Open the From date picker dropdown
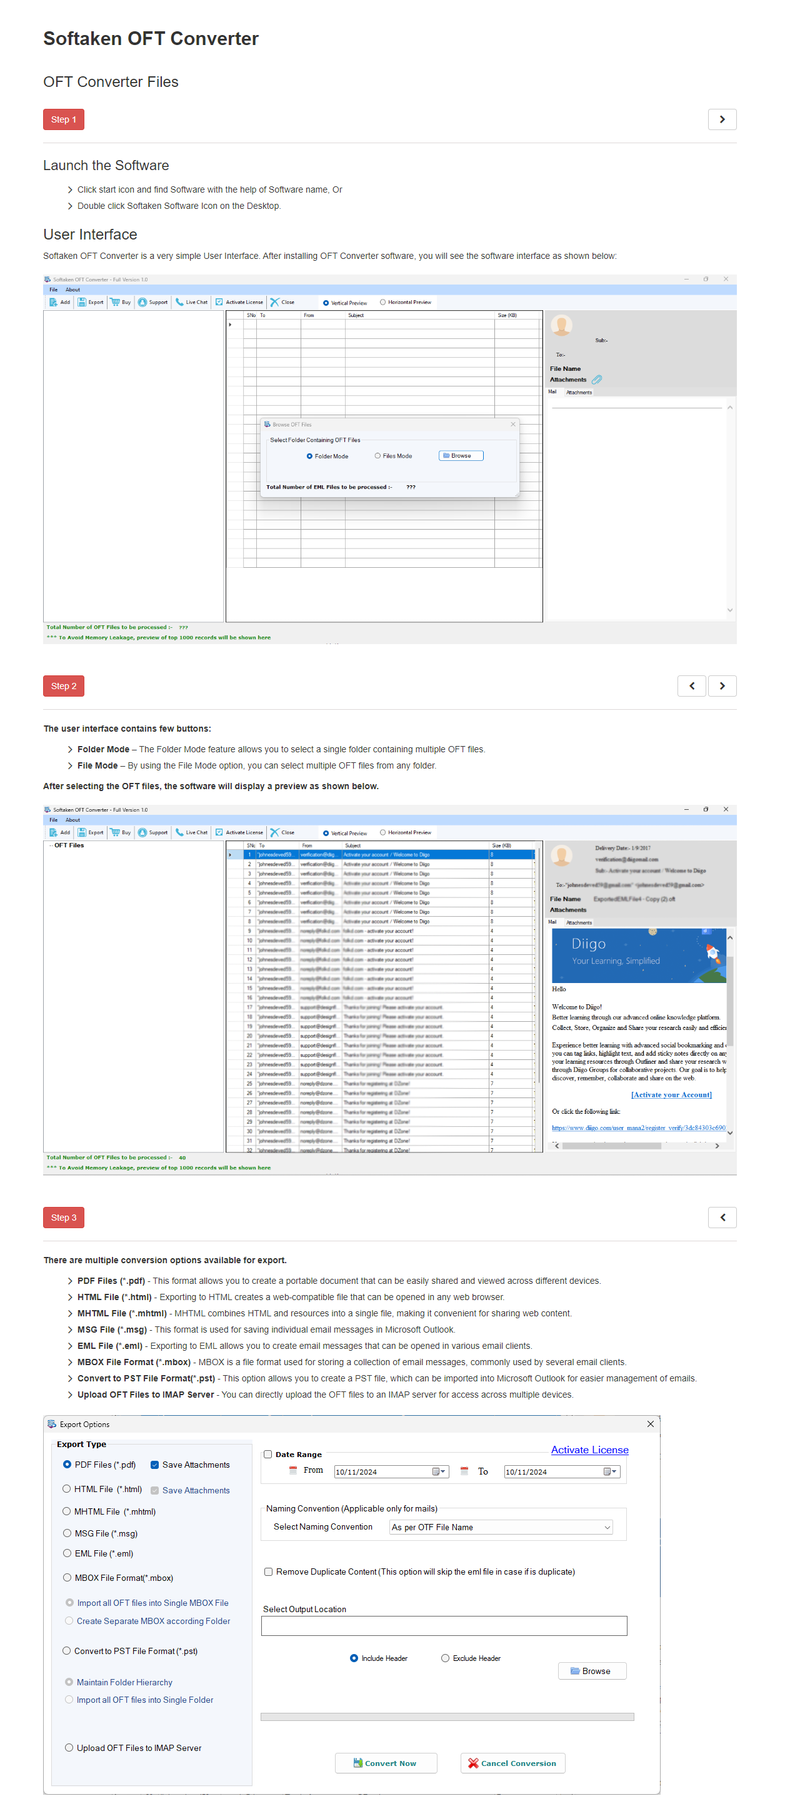The height and width of the screenshot is (1816, 795). click(x=439, y=1471)
